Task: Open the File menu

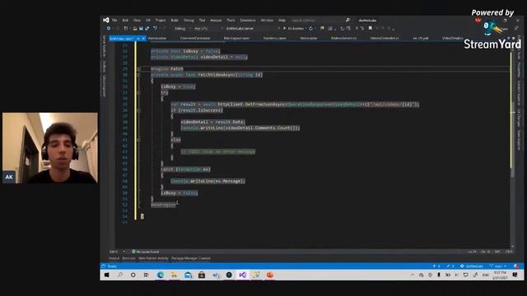Action: click(114, 20)
